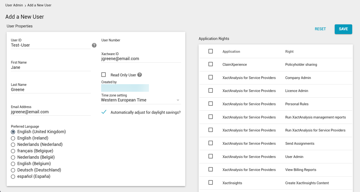360x192 pixels.
Task: Click the Right column header
Action: coord(289,51)
